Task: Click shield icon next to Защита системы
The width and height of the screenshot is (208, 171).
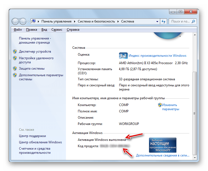Action: pos(15,69)
